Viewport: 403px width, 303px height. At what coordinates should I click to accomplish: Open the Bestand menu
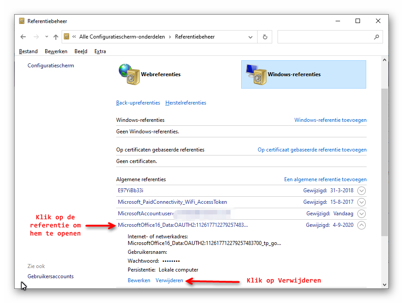coord(28,51)
